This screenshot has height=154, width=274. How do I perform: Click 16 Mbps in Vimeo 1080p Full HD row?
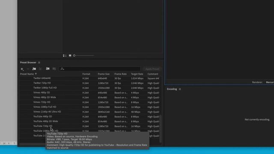click(x=136, y=107)
